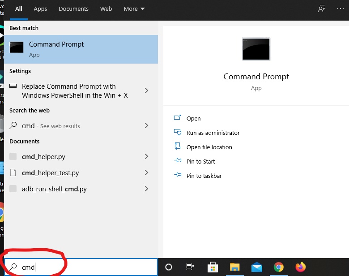Expand arrow beside cmd_helper_test.py

pos(146,172)
